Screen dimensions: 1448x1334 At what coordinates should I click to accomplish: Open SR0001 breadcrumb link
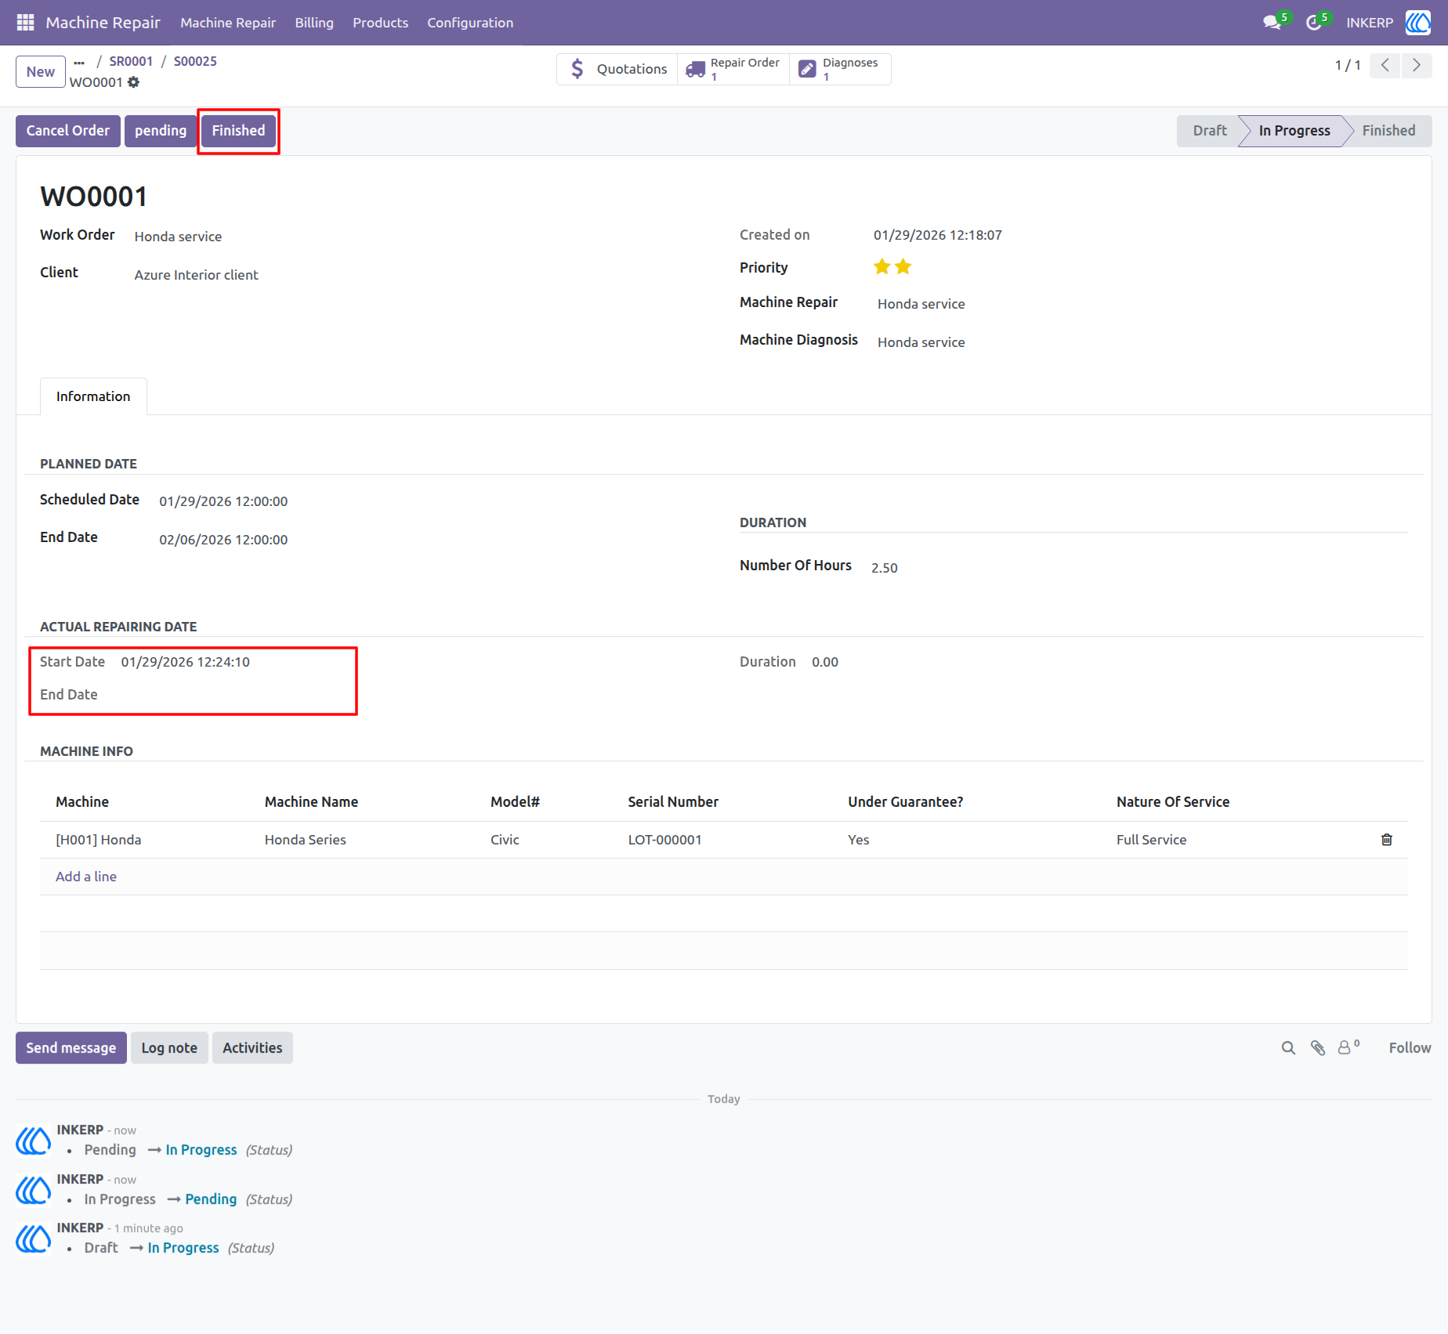(131, 62)
